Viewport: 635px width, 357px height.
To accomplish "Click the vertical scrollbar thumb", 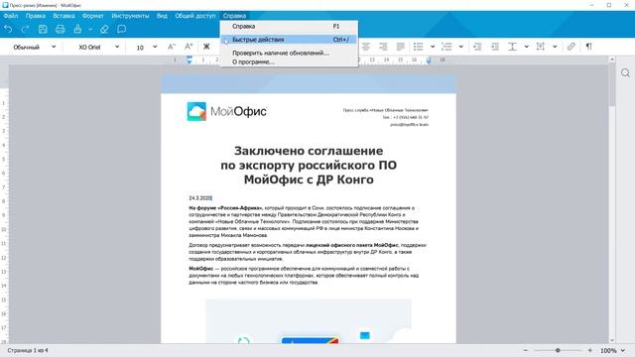I will point(612,84).
